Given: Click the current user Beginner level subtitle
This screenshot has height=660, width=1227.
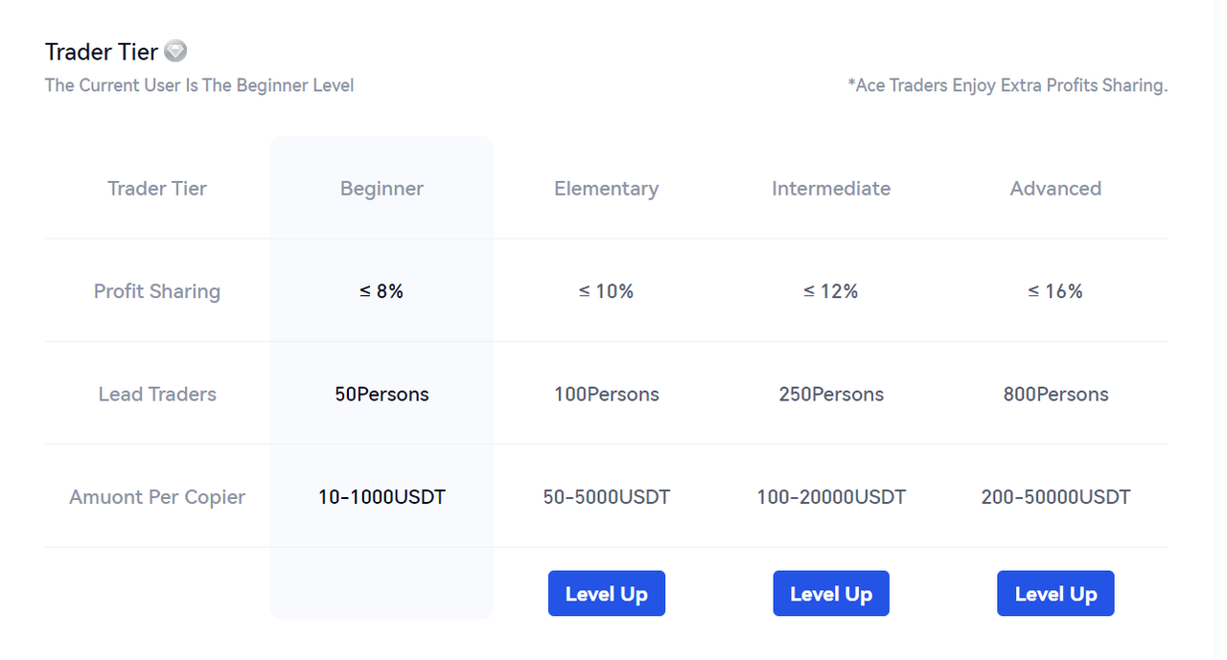Looking at the screenshot, I should click(x=199, y=85).
